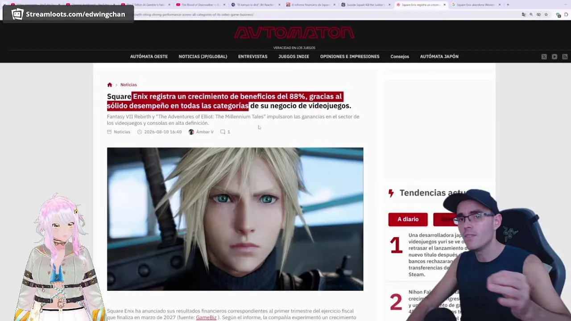Click the category icon beside Noticias tag
The image size is (571, 321).
coord(109,132)
